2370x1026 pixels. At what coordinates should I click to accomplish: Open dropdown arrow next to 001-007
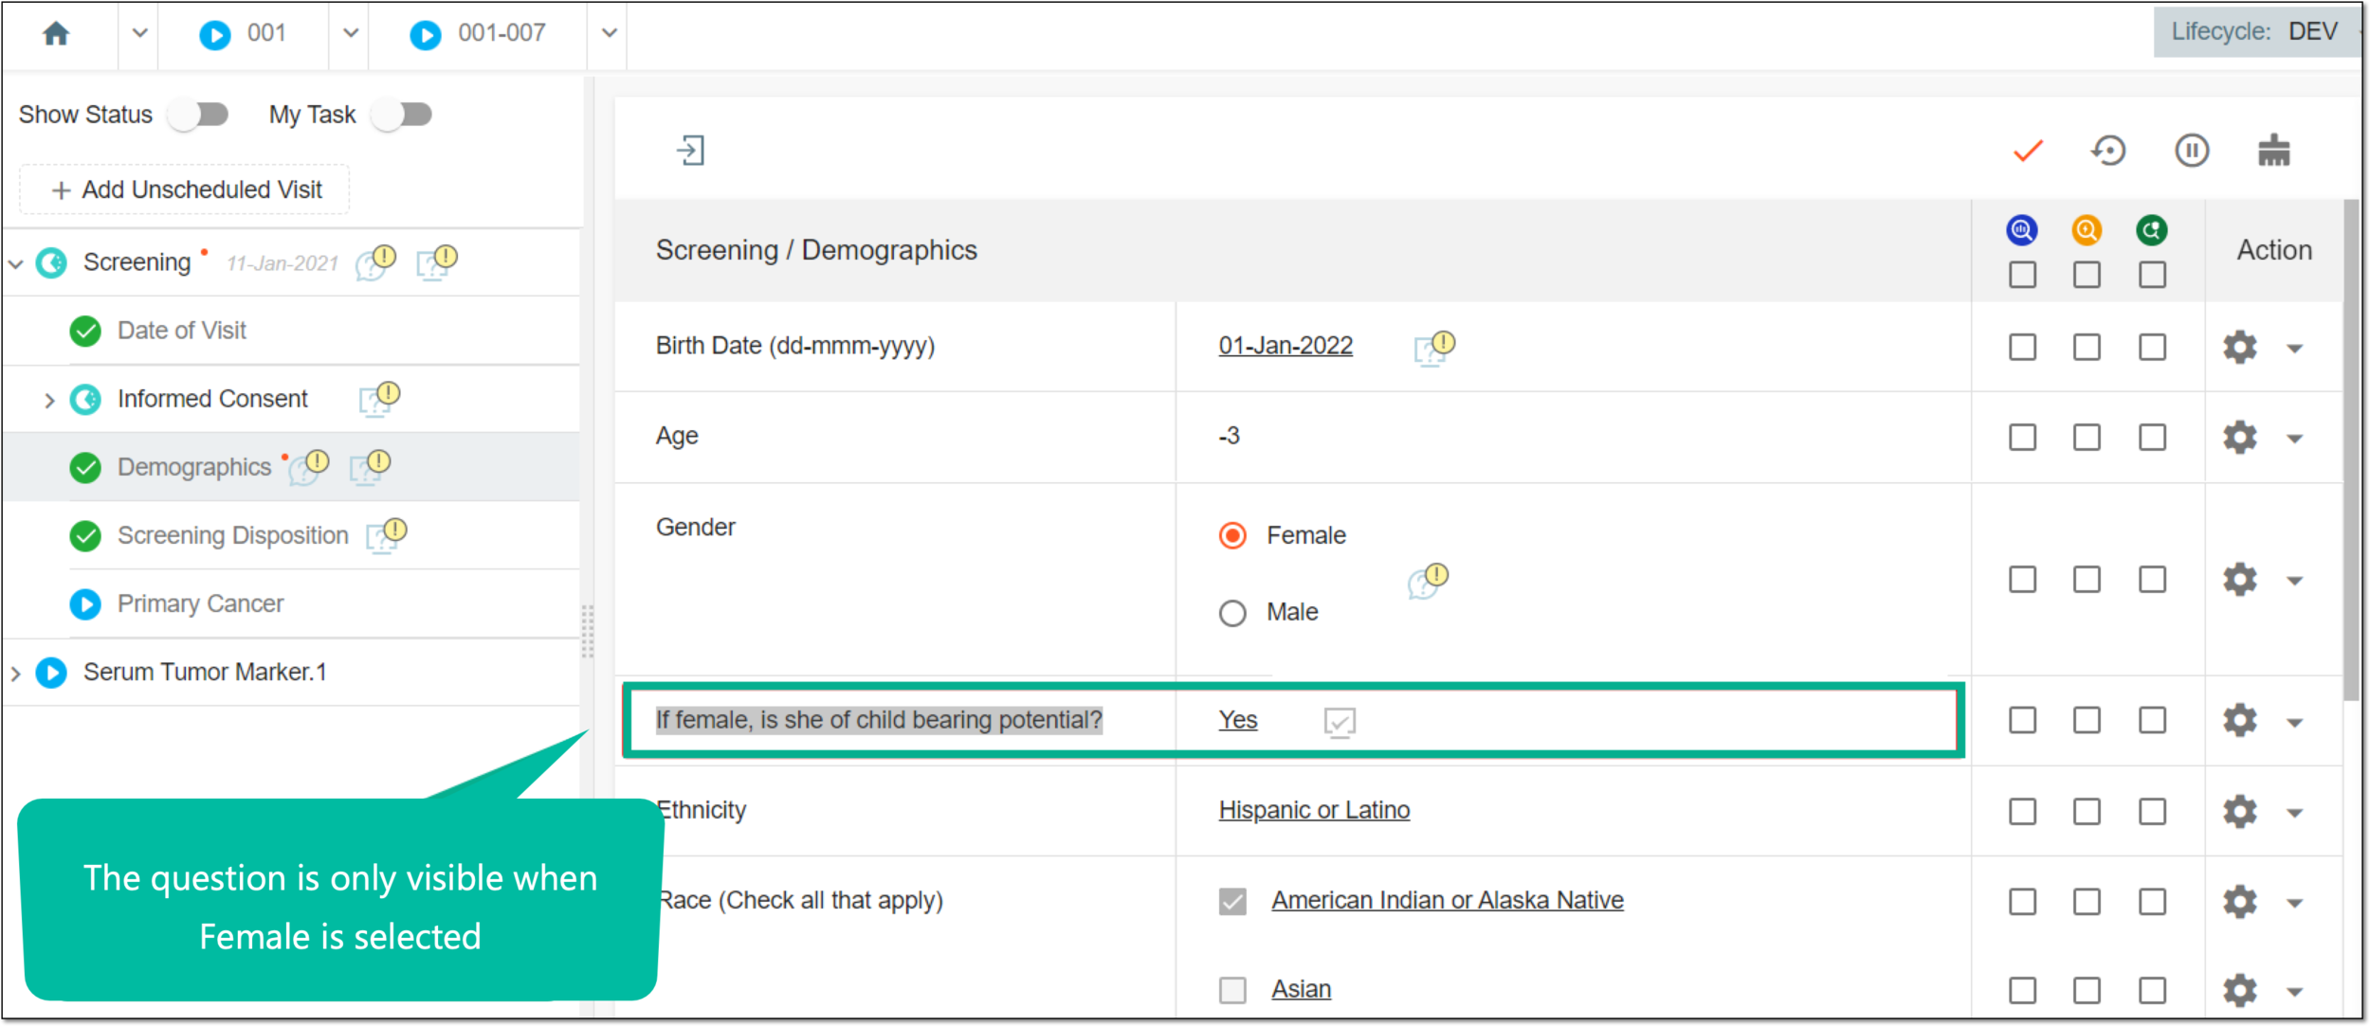pos(609,34)
